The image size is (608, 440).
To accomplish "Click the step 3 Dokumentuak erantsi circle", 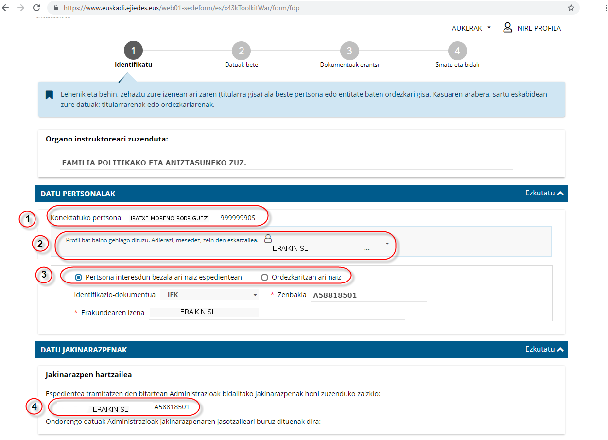I will [349, 51].
